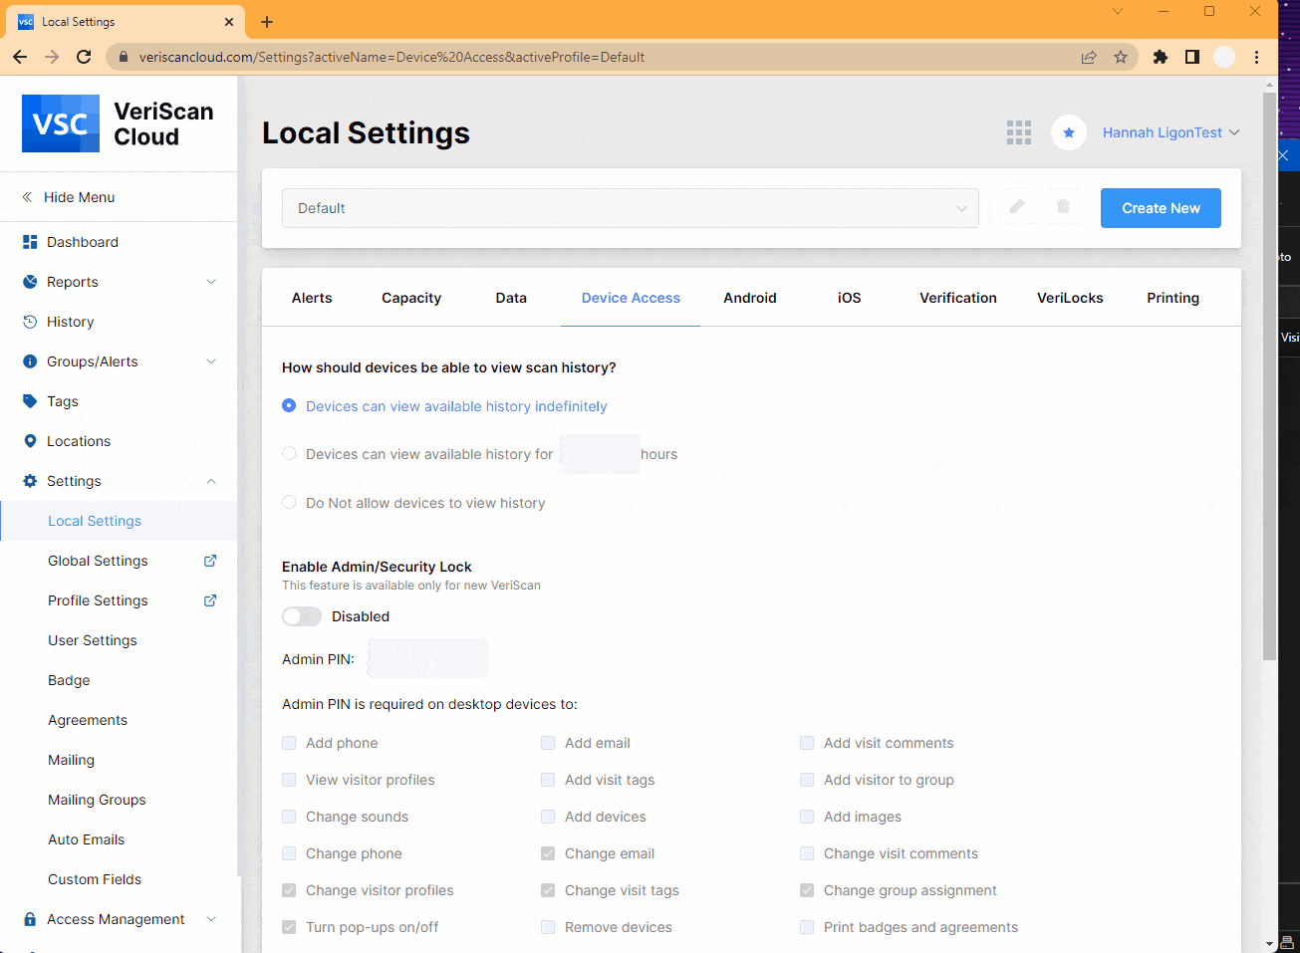Open the VeriLocks tab
The height and width of the screenshot is (953, 1300).
(x=1070, y=298)
